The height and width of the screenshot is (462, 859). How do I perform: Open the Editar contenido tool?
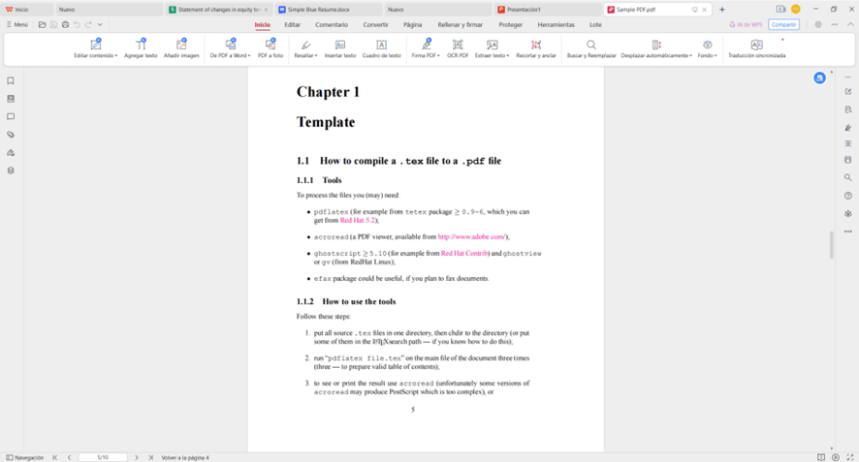pyautogui.click(x=95, y=48)
